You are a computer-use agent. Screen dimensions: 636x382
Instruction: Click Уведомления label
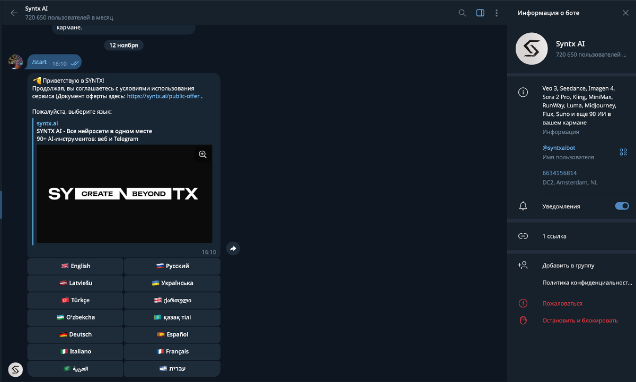pos(561,206)
